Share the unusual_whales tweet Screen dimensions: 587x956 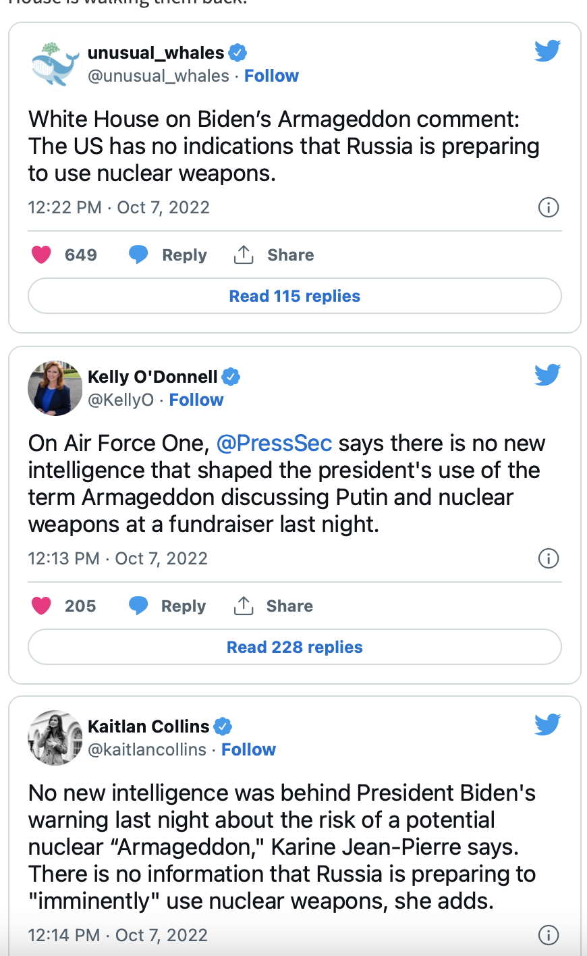(274, 255)
